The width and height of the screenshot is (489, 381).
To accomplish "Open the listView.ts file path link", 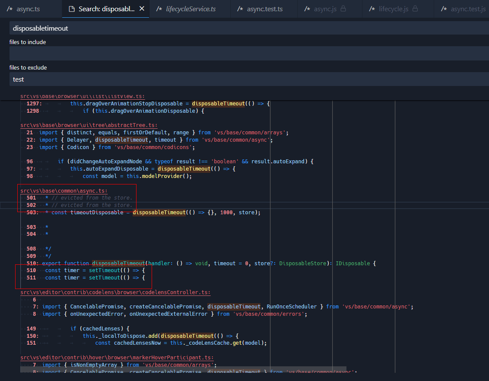I will 83,96.
